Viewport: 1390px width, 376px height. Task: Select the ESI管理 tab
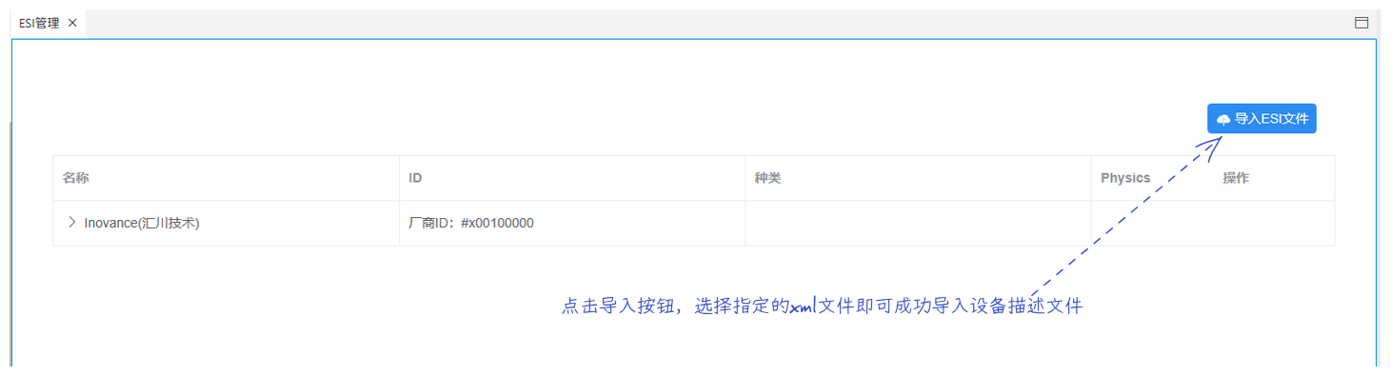48,23
